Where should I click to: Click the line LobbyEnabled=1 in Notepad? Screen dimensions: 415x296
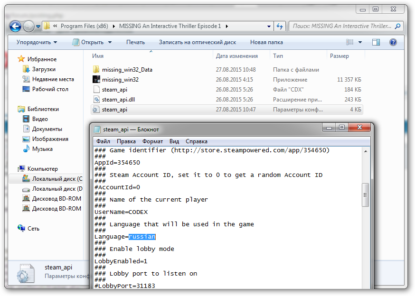(x=121, y=261)
